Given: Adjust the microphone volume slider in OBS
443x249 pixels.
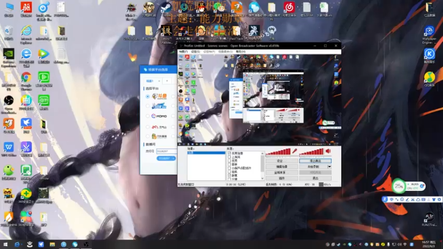Looking at the screenshot, I should pyautogui.click(x=281, y=156).
